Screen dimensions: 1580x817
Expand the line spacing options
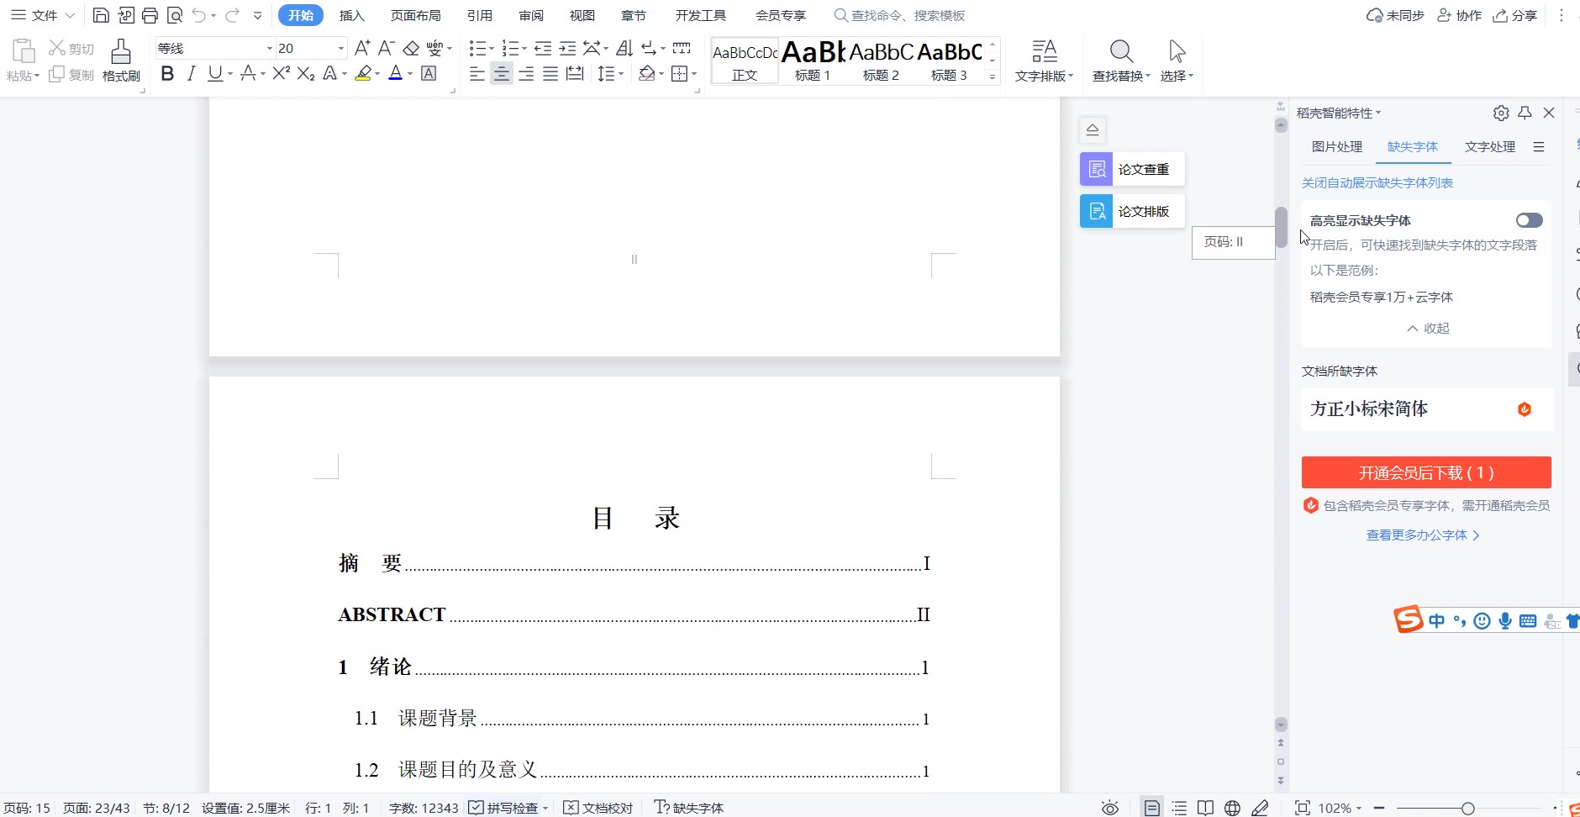(621, 74)
